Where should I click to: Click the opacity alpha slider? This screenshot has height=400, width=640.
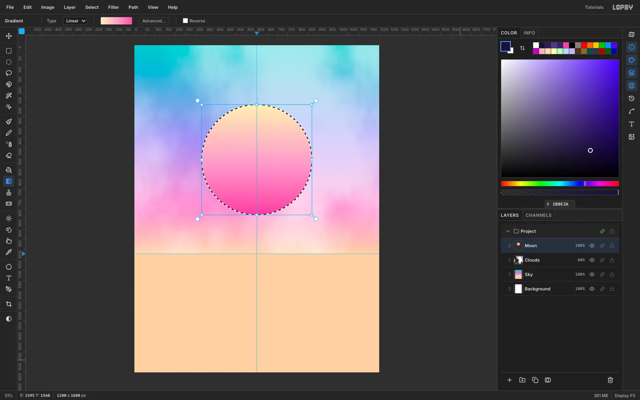[x=560, y=192]
